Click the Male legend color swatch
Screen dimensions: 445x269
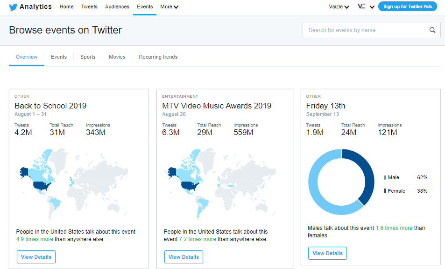point(385,177)
